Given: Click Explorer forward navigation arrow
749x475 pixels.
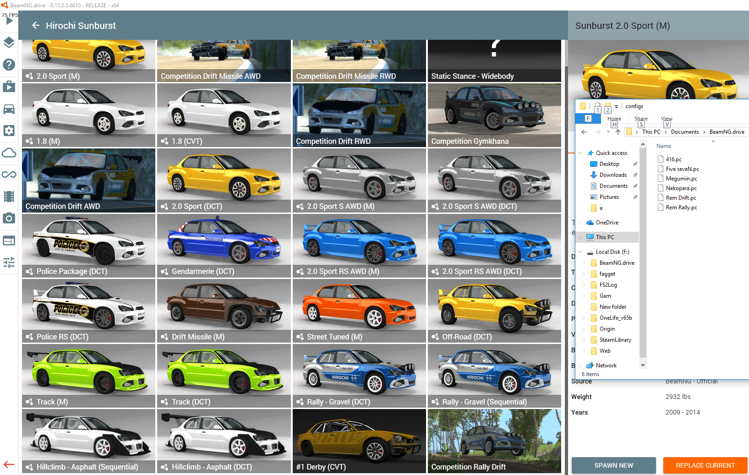Looking at the screenshot, I should click(x=597, y=132).
